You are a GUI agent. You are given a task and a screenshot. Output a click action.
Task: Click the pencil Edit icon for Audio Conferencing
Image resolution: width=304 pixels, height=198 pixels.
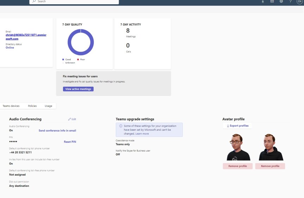click(x=69, y=119)
